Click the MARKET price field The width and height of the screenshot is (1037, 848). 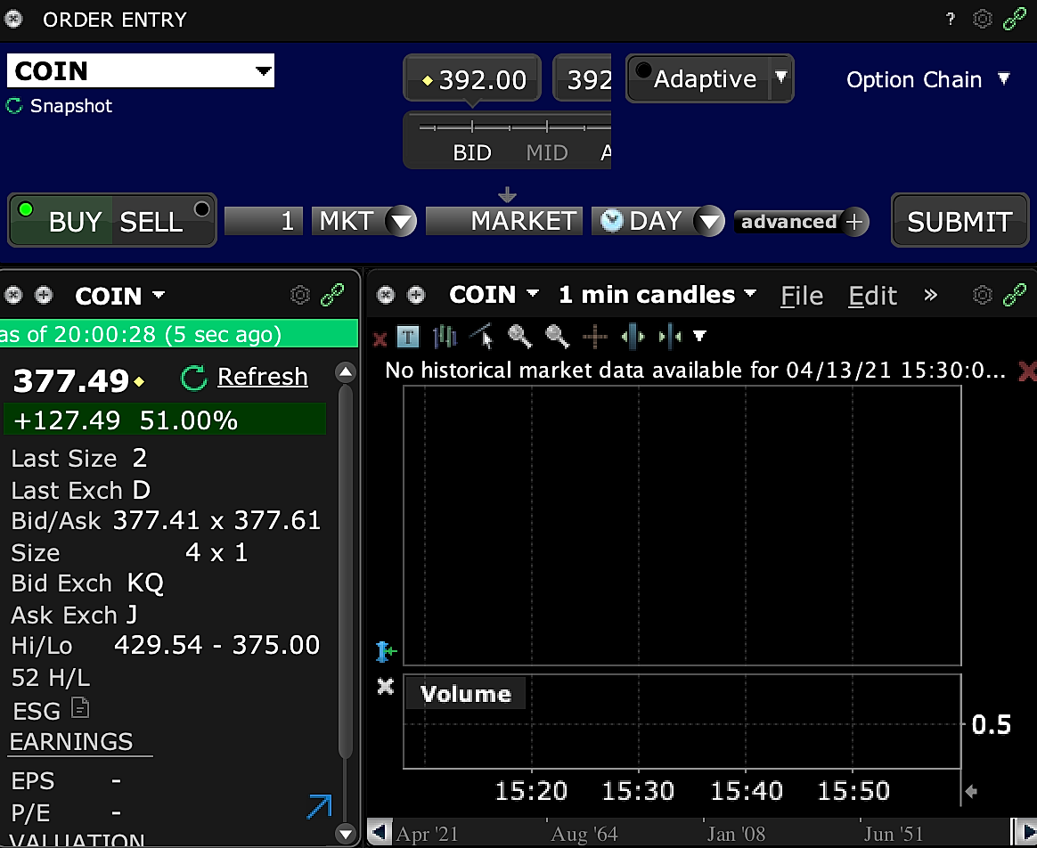click(x=504, y=221)
